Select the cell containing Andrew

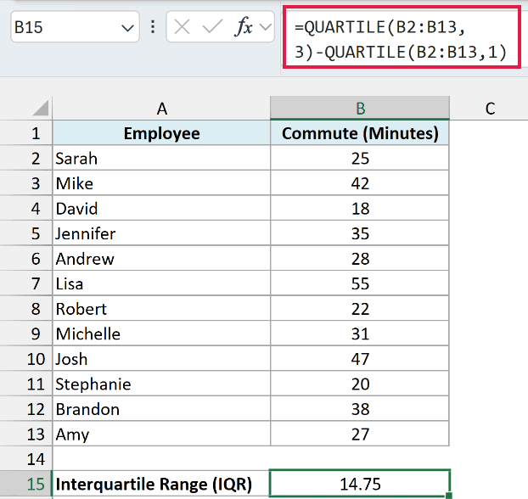coord(161,258)
